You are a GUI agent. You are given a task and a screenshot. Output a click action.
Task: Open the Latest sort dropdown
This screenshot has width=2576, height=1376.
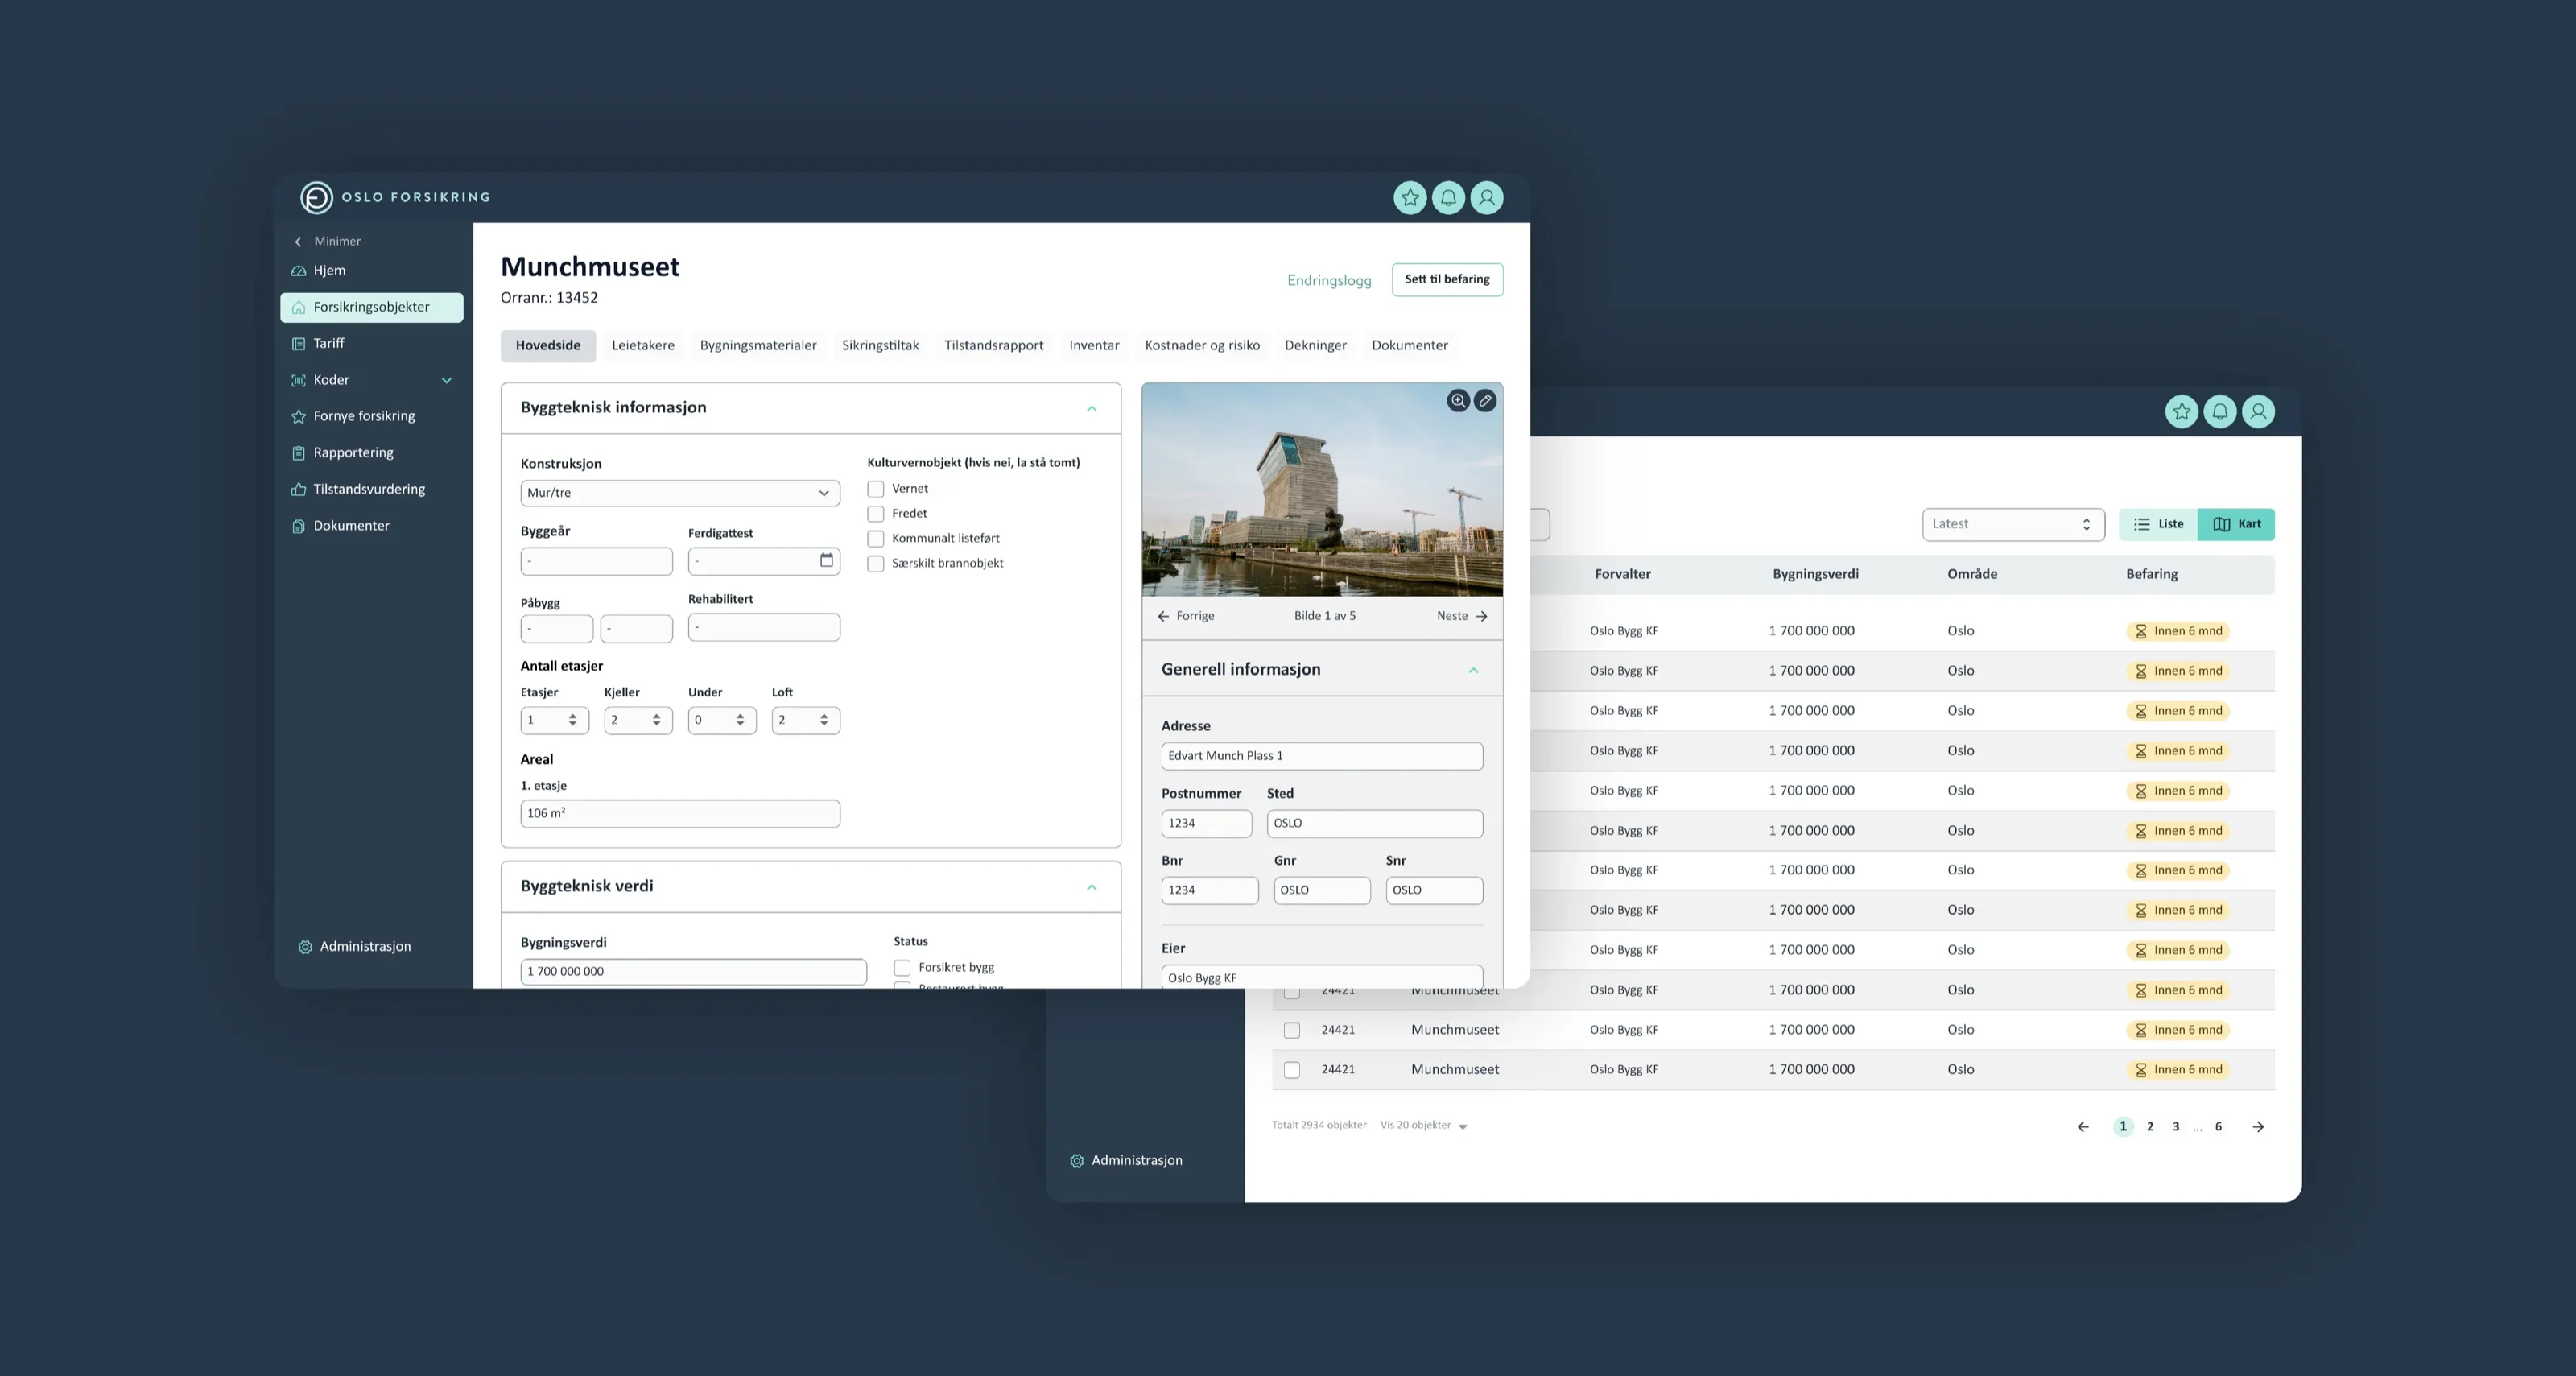(2013, 524)
